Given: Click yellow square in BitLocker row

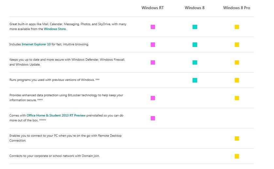Looking at the screenshot, I should tap(237, 98).
